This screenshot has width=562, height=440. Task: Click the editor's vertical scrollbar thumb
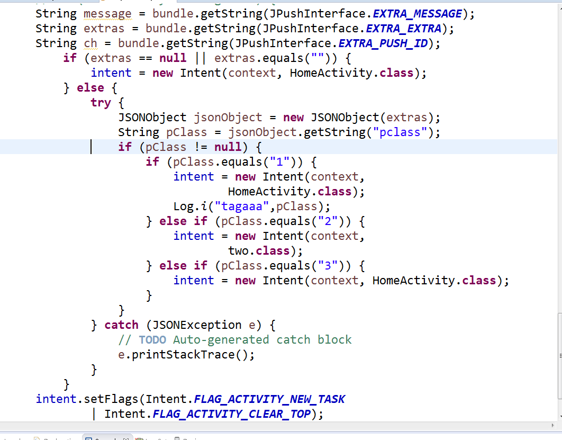[x=559, y=356]
